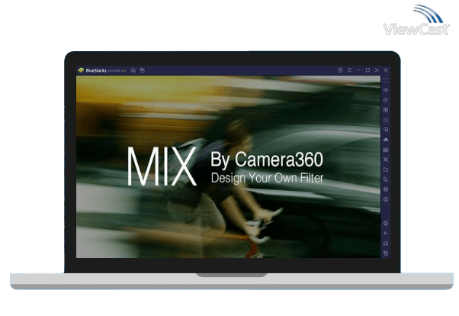This screenshot has width=459, height=316.
Task: Click the volume up speaker icon
Action: tap(386, 90)
